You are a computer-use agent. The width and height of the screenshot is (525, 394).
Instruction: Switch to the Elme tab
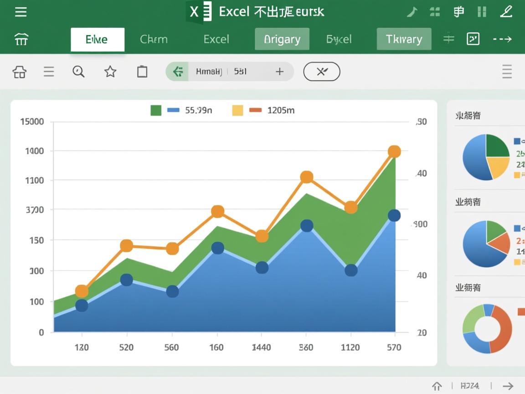(97, 39)
